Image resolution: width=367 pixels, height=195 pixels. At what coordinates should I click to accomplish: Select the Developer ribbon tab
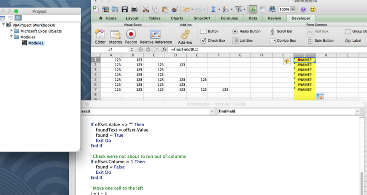coord(301,18)
